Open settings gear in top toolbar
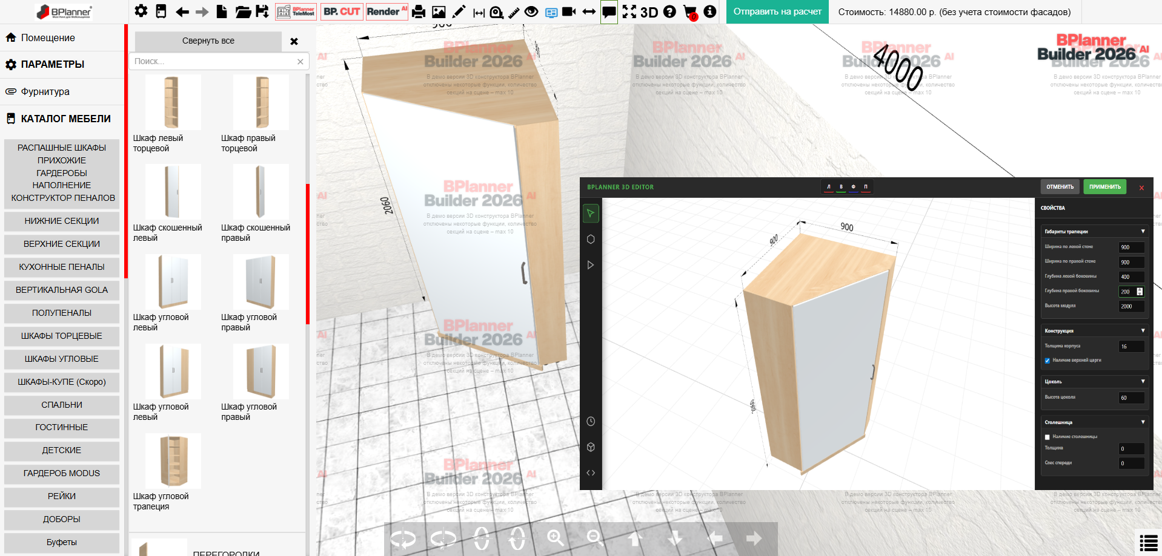 click(x=141, y=11)
